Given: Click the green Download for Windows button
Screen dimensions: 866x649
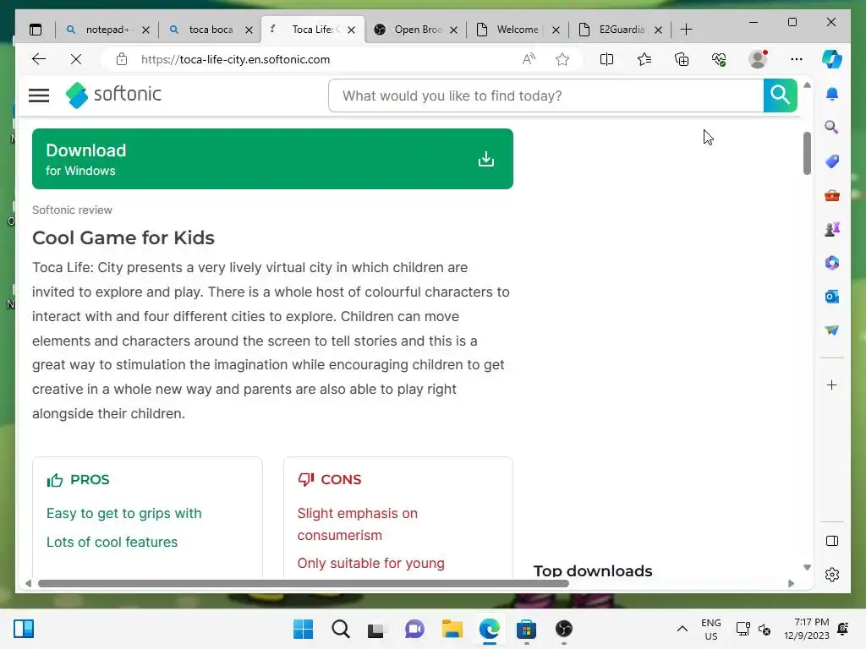Looking at the screenshot, I should (x=272, y=159).
